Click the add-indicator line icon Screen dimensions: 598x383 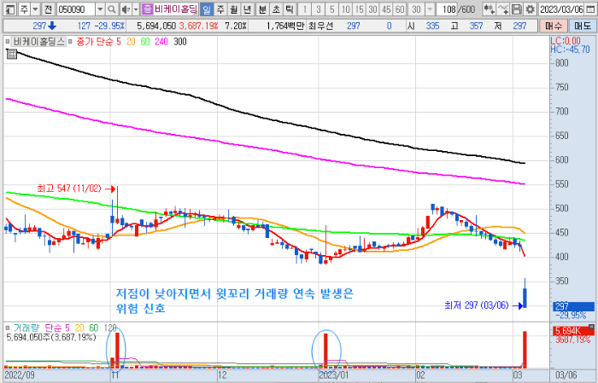coord(503,9)
